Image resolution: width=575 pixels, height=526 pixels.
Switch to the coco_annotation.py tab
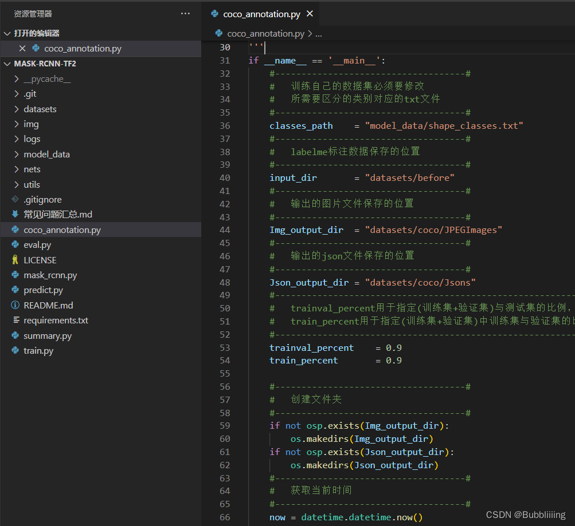click(261, 14)
